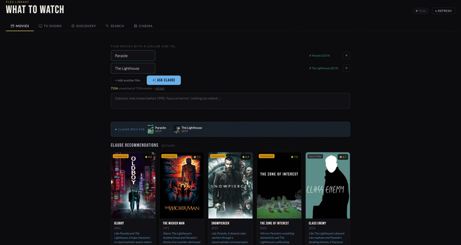
Task: Open the Class Enemy poster card
Action: (x=328, y=185)
